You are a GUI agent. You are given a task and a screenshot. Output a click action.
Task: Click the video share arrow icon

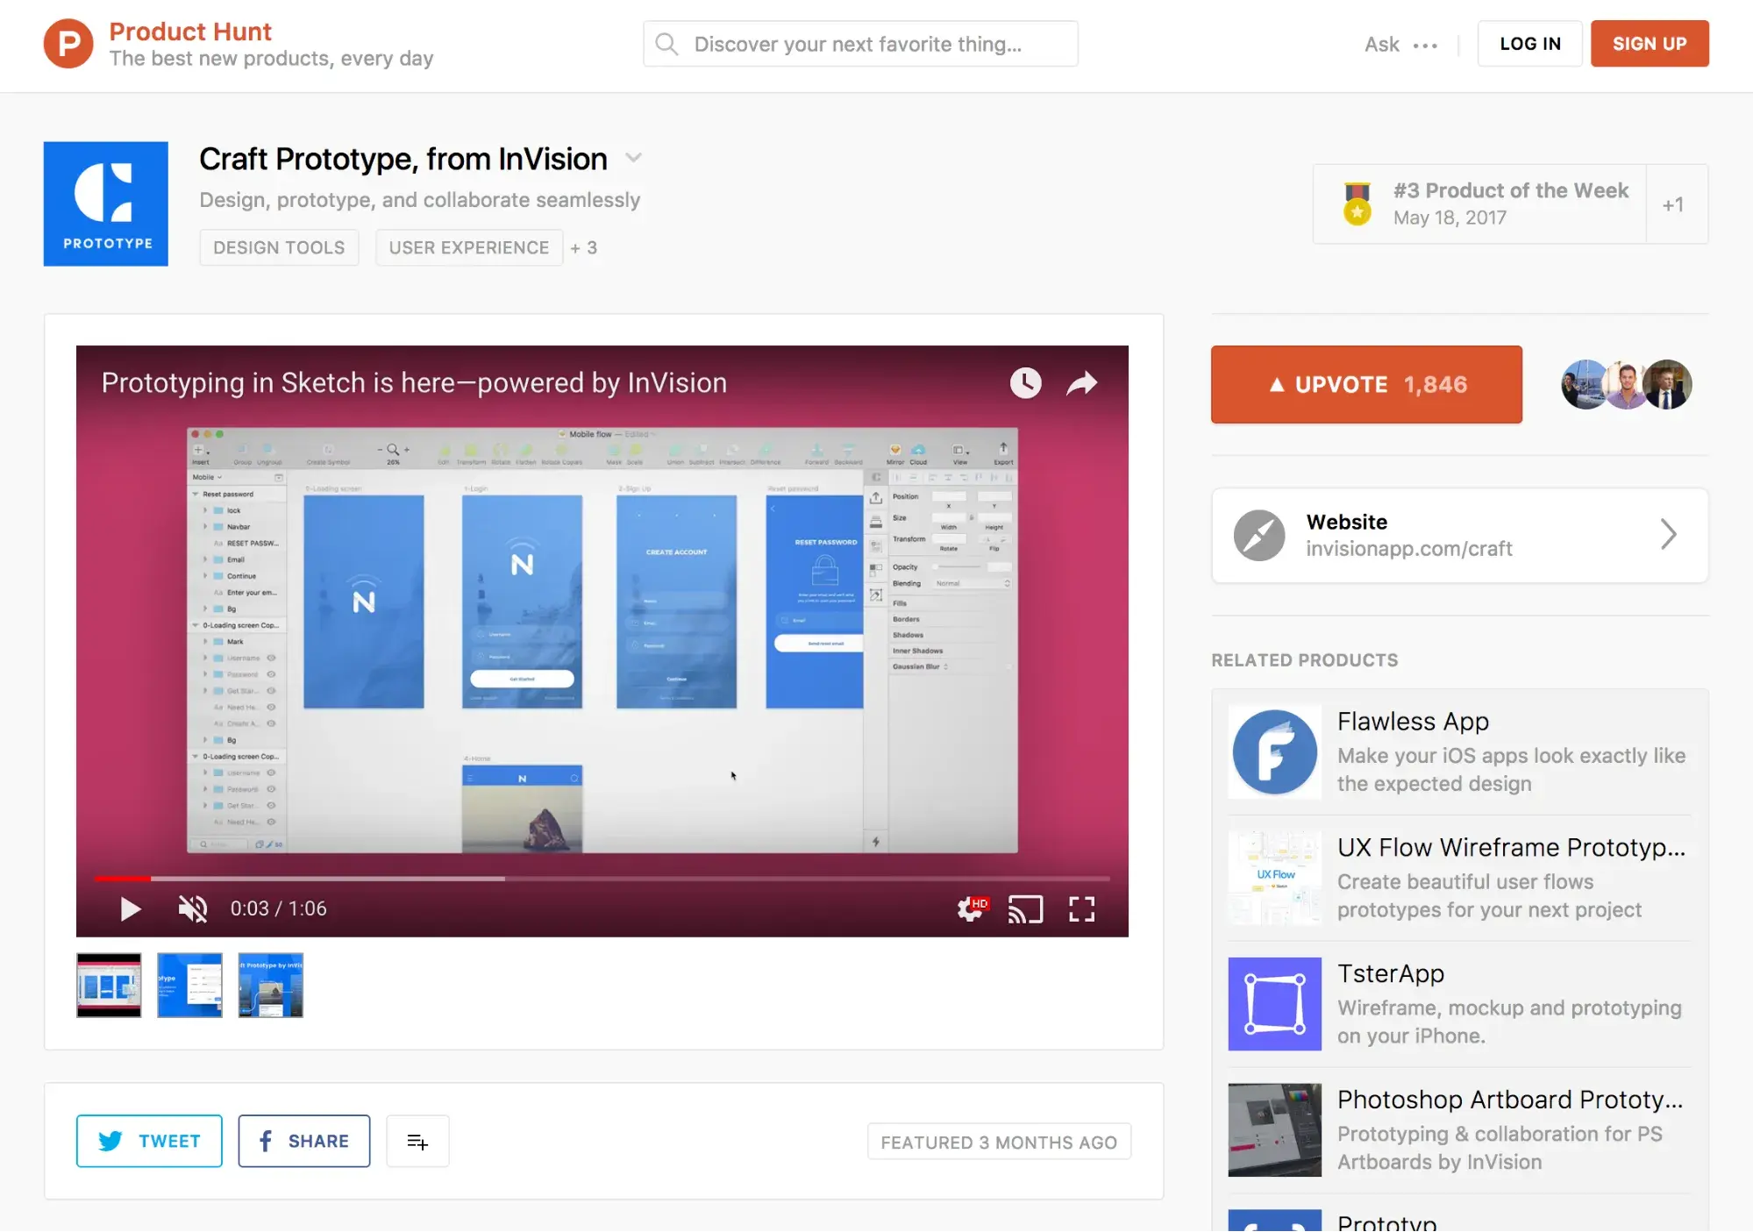click(1082, 383)
